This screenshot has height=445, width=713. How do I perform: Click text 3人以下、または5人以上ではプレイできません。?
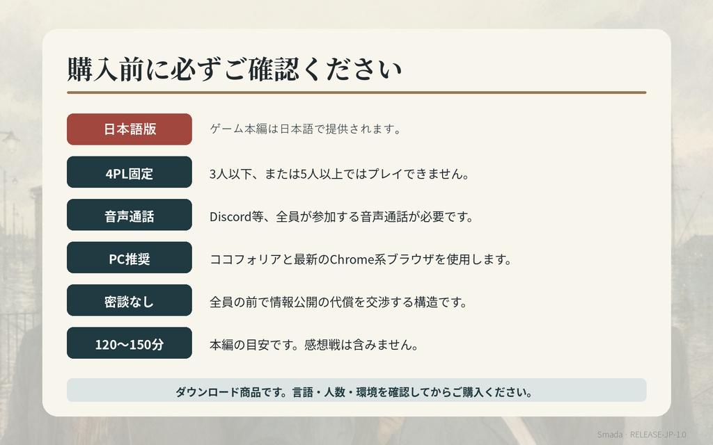340,174
